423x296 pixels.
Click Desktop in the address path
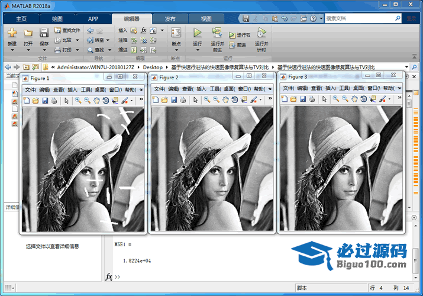pos(153,67)
